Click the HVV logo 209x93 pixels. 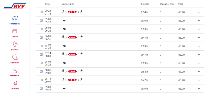coord(15,6)
